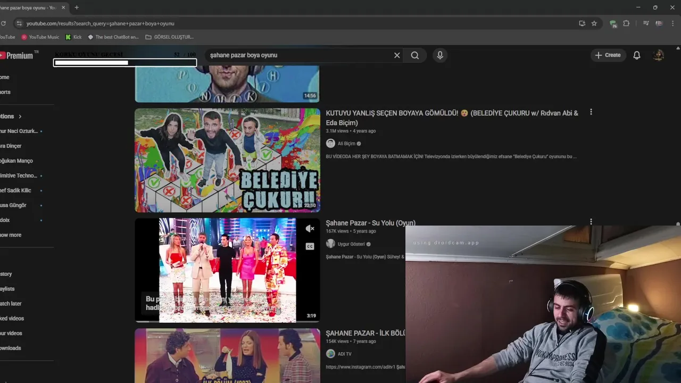Open the YouTube Music bookmark

tap(40, 37)
